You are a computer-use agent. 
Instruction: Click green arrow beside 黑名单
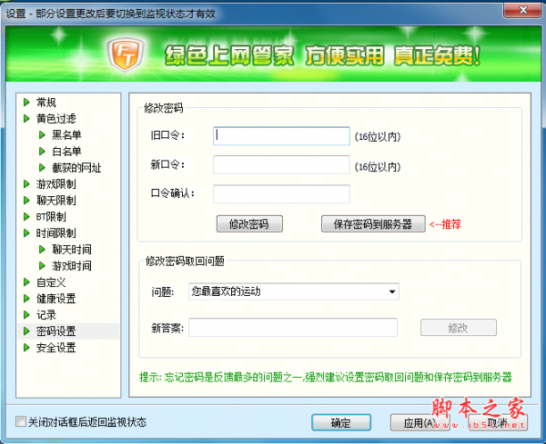(42, 134)
